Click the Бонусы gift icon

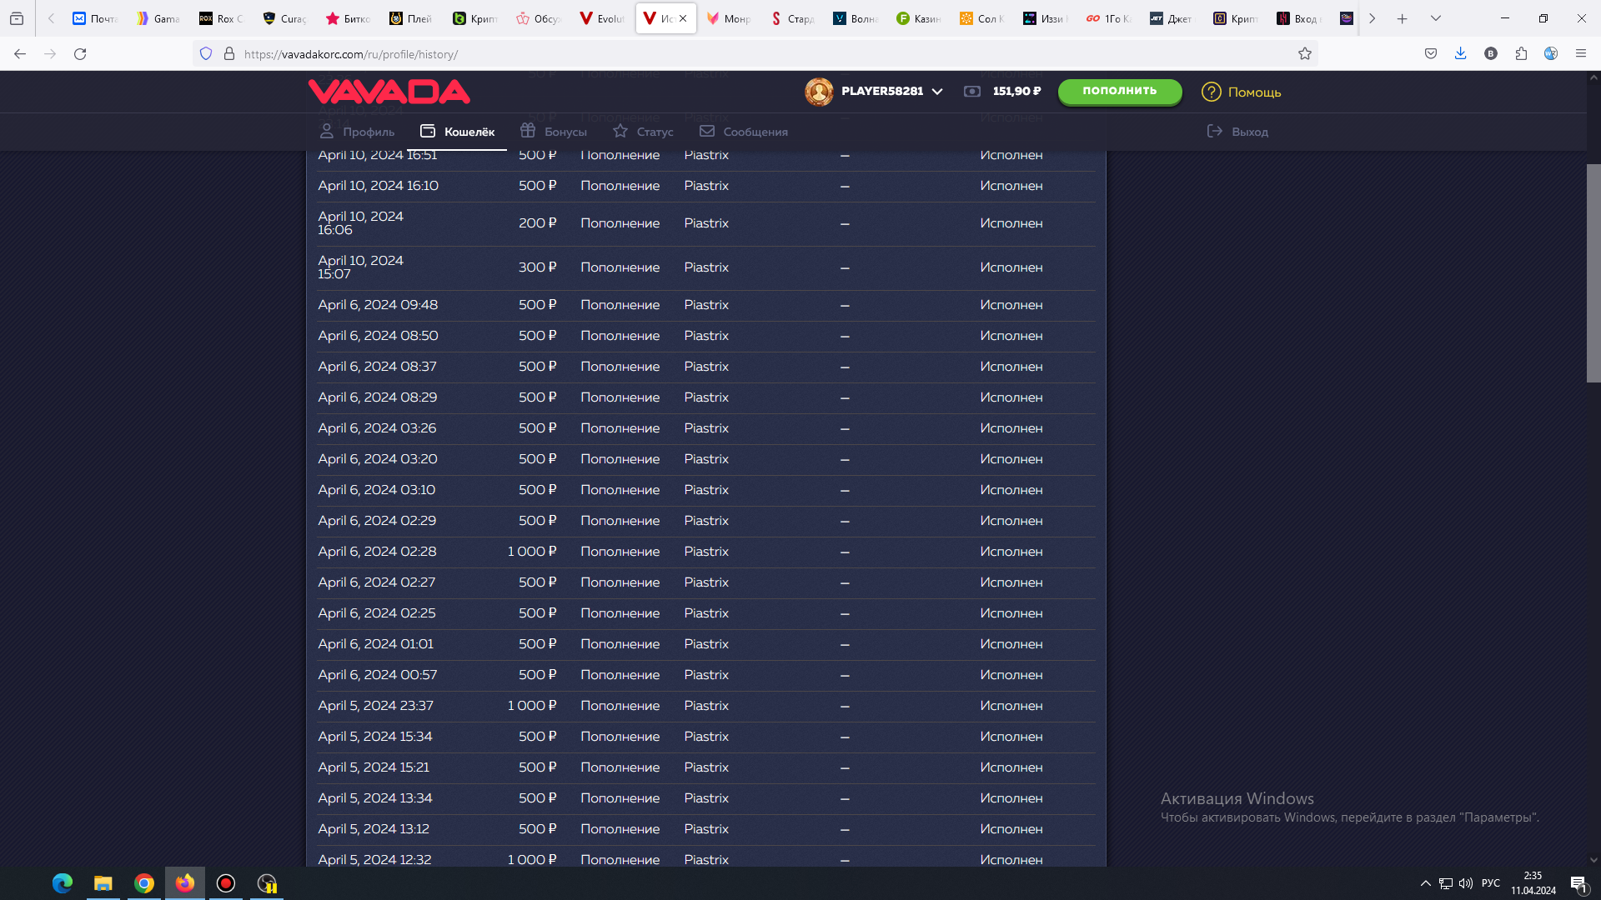click(528, 131)
